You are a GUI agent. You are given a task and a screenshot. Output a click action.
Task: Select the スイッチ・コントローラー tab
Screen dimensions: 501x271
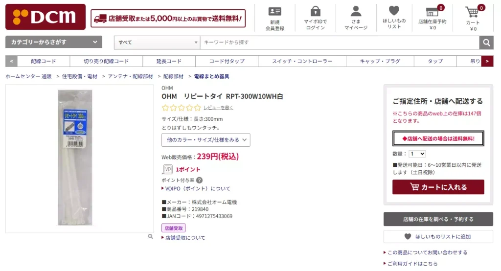302,61
